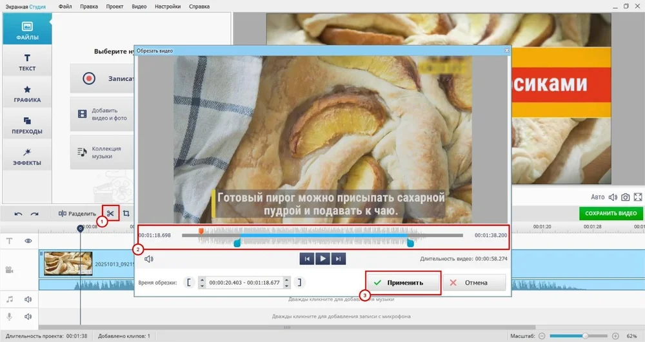Click the Отмена button
Image resolution: width=645 pixels, height=342 pixels.
(x=474, y=283)
